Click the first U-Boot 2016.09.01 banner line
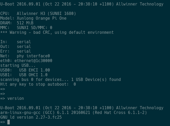170x126 pixels. (82, 4)
